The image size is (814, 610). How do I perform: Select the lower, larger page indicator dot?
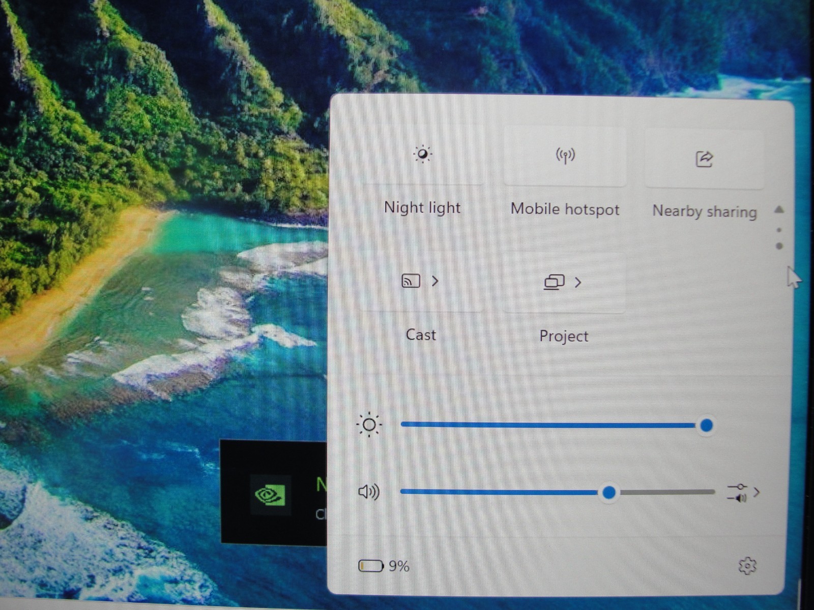click(x=779, y=247)
